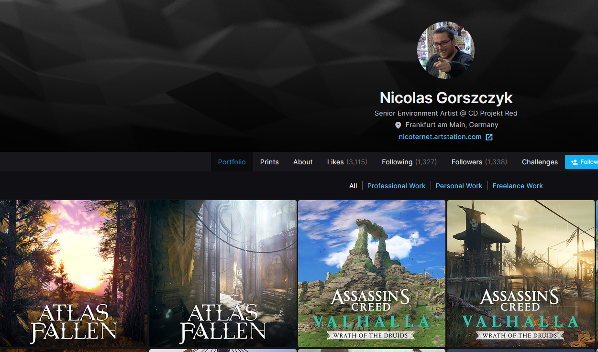This screenshot has width=598, height=352.
Task: Show the Followers tab
Action: (479, 162)
